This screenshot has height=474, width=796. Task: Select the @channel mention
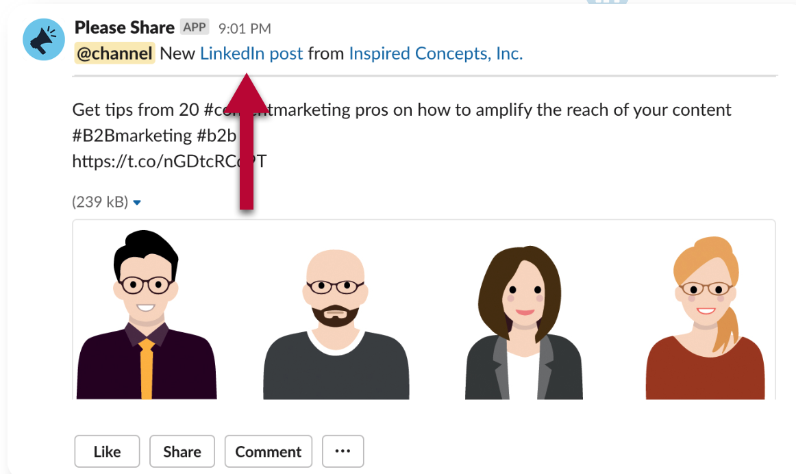coord(114,53)
